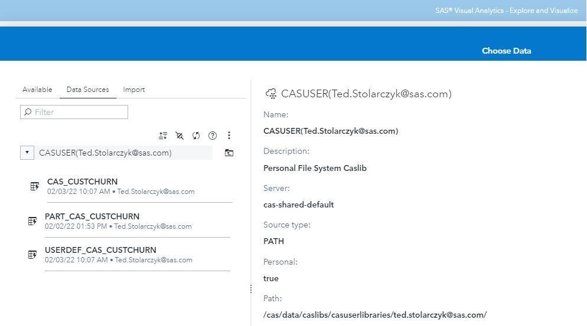
Task: Click the table icon beside USERDEF_CAS_CUSTCHURN
Action: pyautogui.click(x=32, y=255)
